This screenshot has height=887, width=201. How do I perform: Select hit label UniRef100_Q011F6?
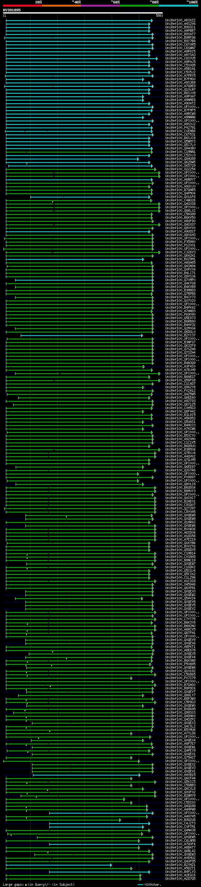pyautogui.click(x=180, y=197)
